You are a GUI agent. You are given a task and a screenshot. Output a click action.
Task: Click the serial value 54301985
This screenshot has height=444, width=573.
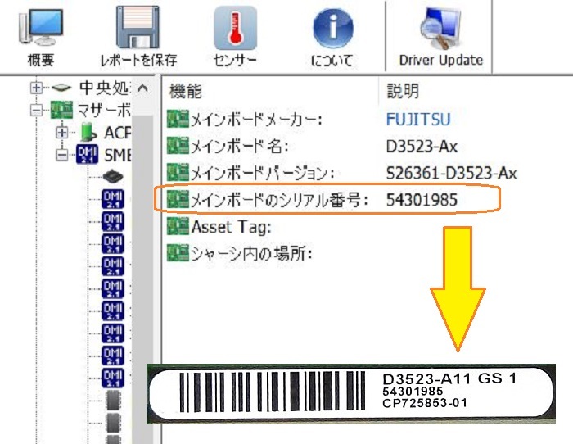pyautogui.click(x=422, y=200)
